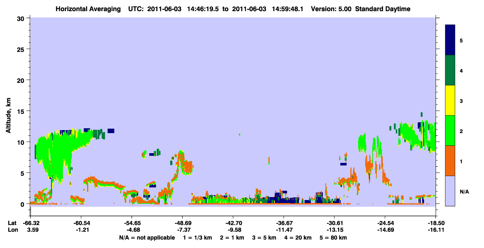Click the y-axis tick label 25
Viewport: 484px width, 248px height.
22,49
